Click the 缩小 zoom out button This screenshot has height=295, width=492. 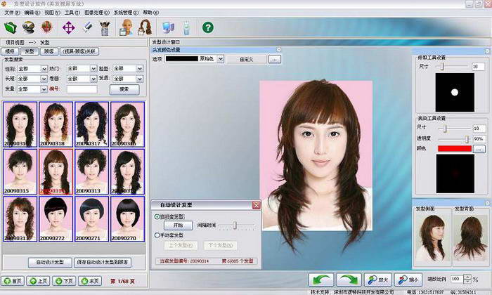[408, 280]
